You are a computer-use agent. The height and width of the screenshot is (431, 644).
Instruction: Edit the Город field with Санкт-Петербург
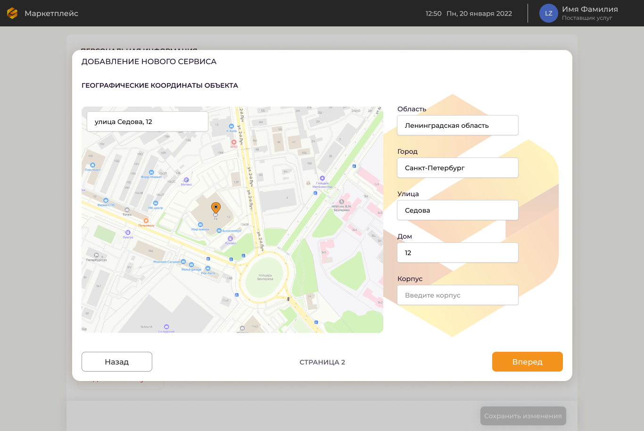pos(458,168)
